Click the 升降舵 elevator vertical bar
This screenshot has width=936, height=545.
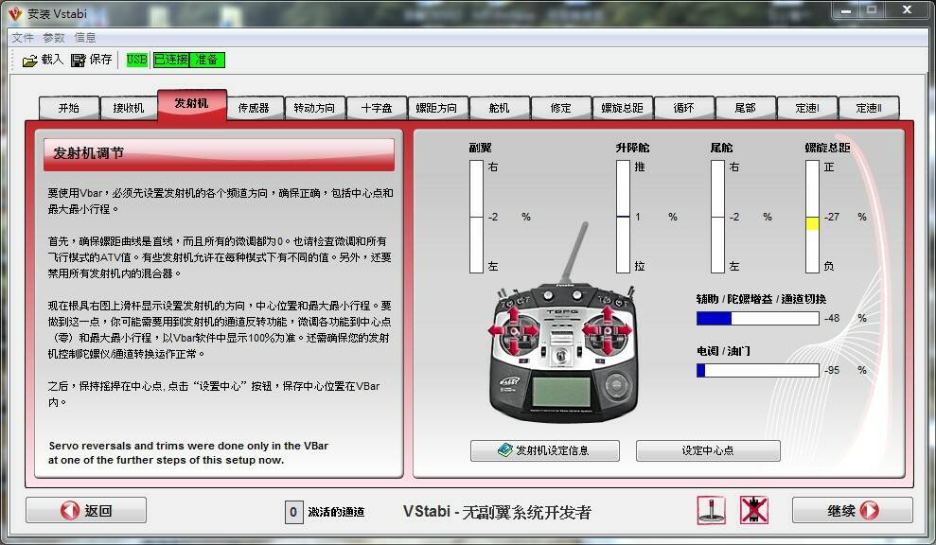[623, 217]
